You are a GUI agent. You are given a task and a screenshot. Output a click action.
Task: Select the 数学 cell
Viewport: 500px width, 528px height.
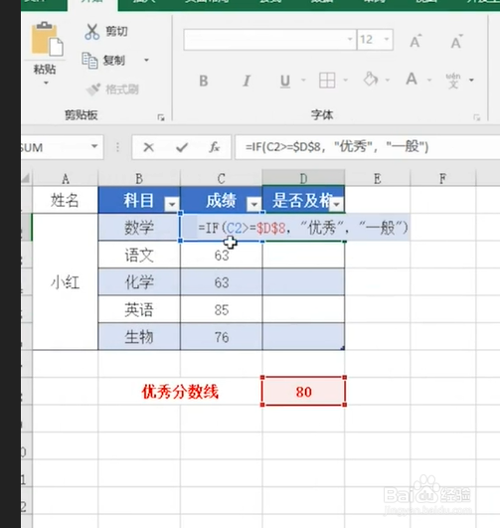pyautogui.click(x=139, y=228)
